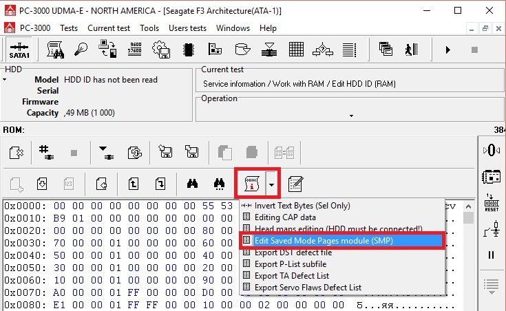Click the page with left arrow icon

102,184
